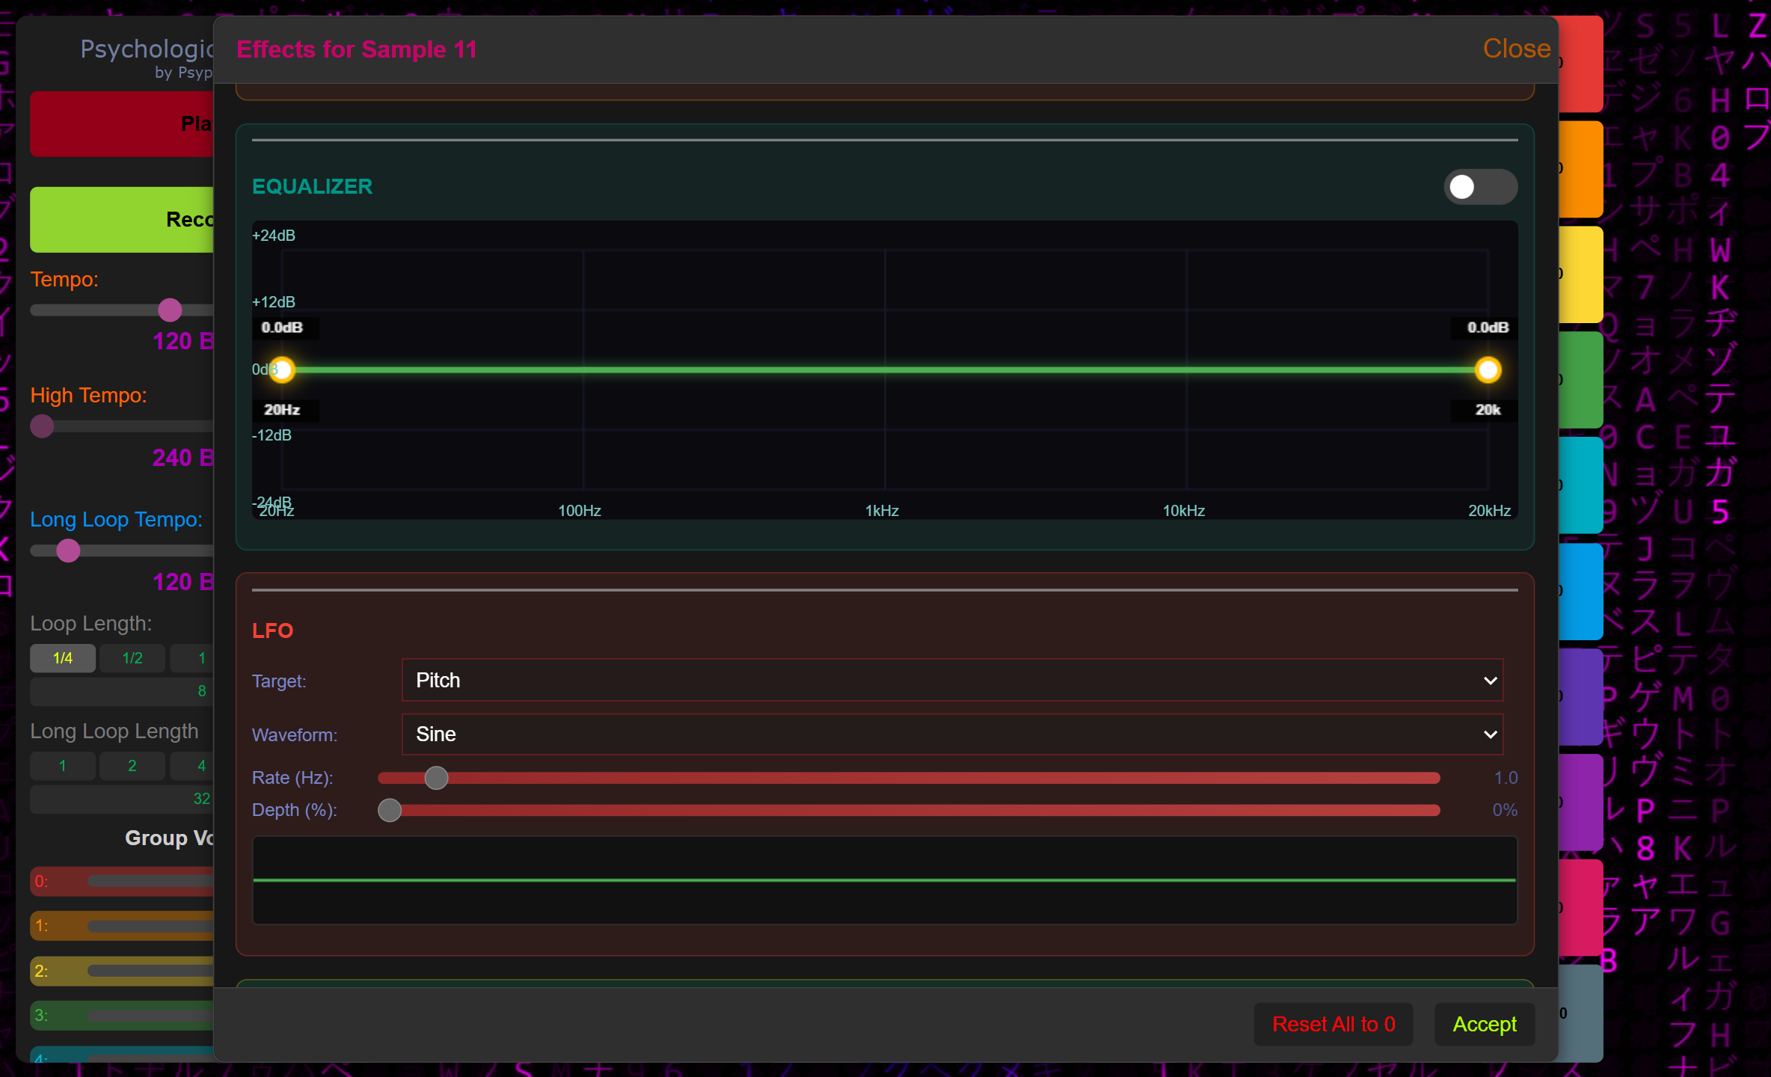Click the High Tempo slider knob
1771x1077 pixels.
[42, 426]
